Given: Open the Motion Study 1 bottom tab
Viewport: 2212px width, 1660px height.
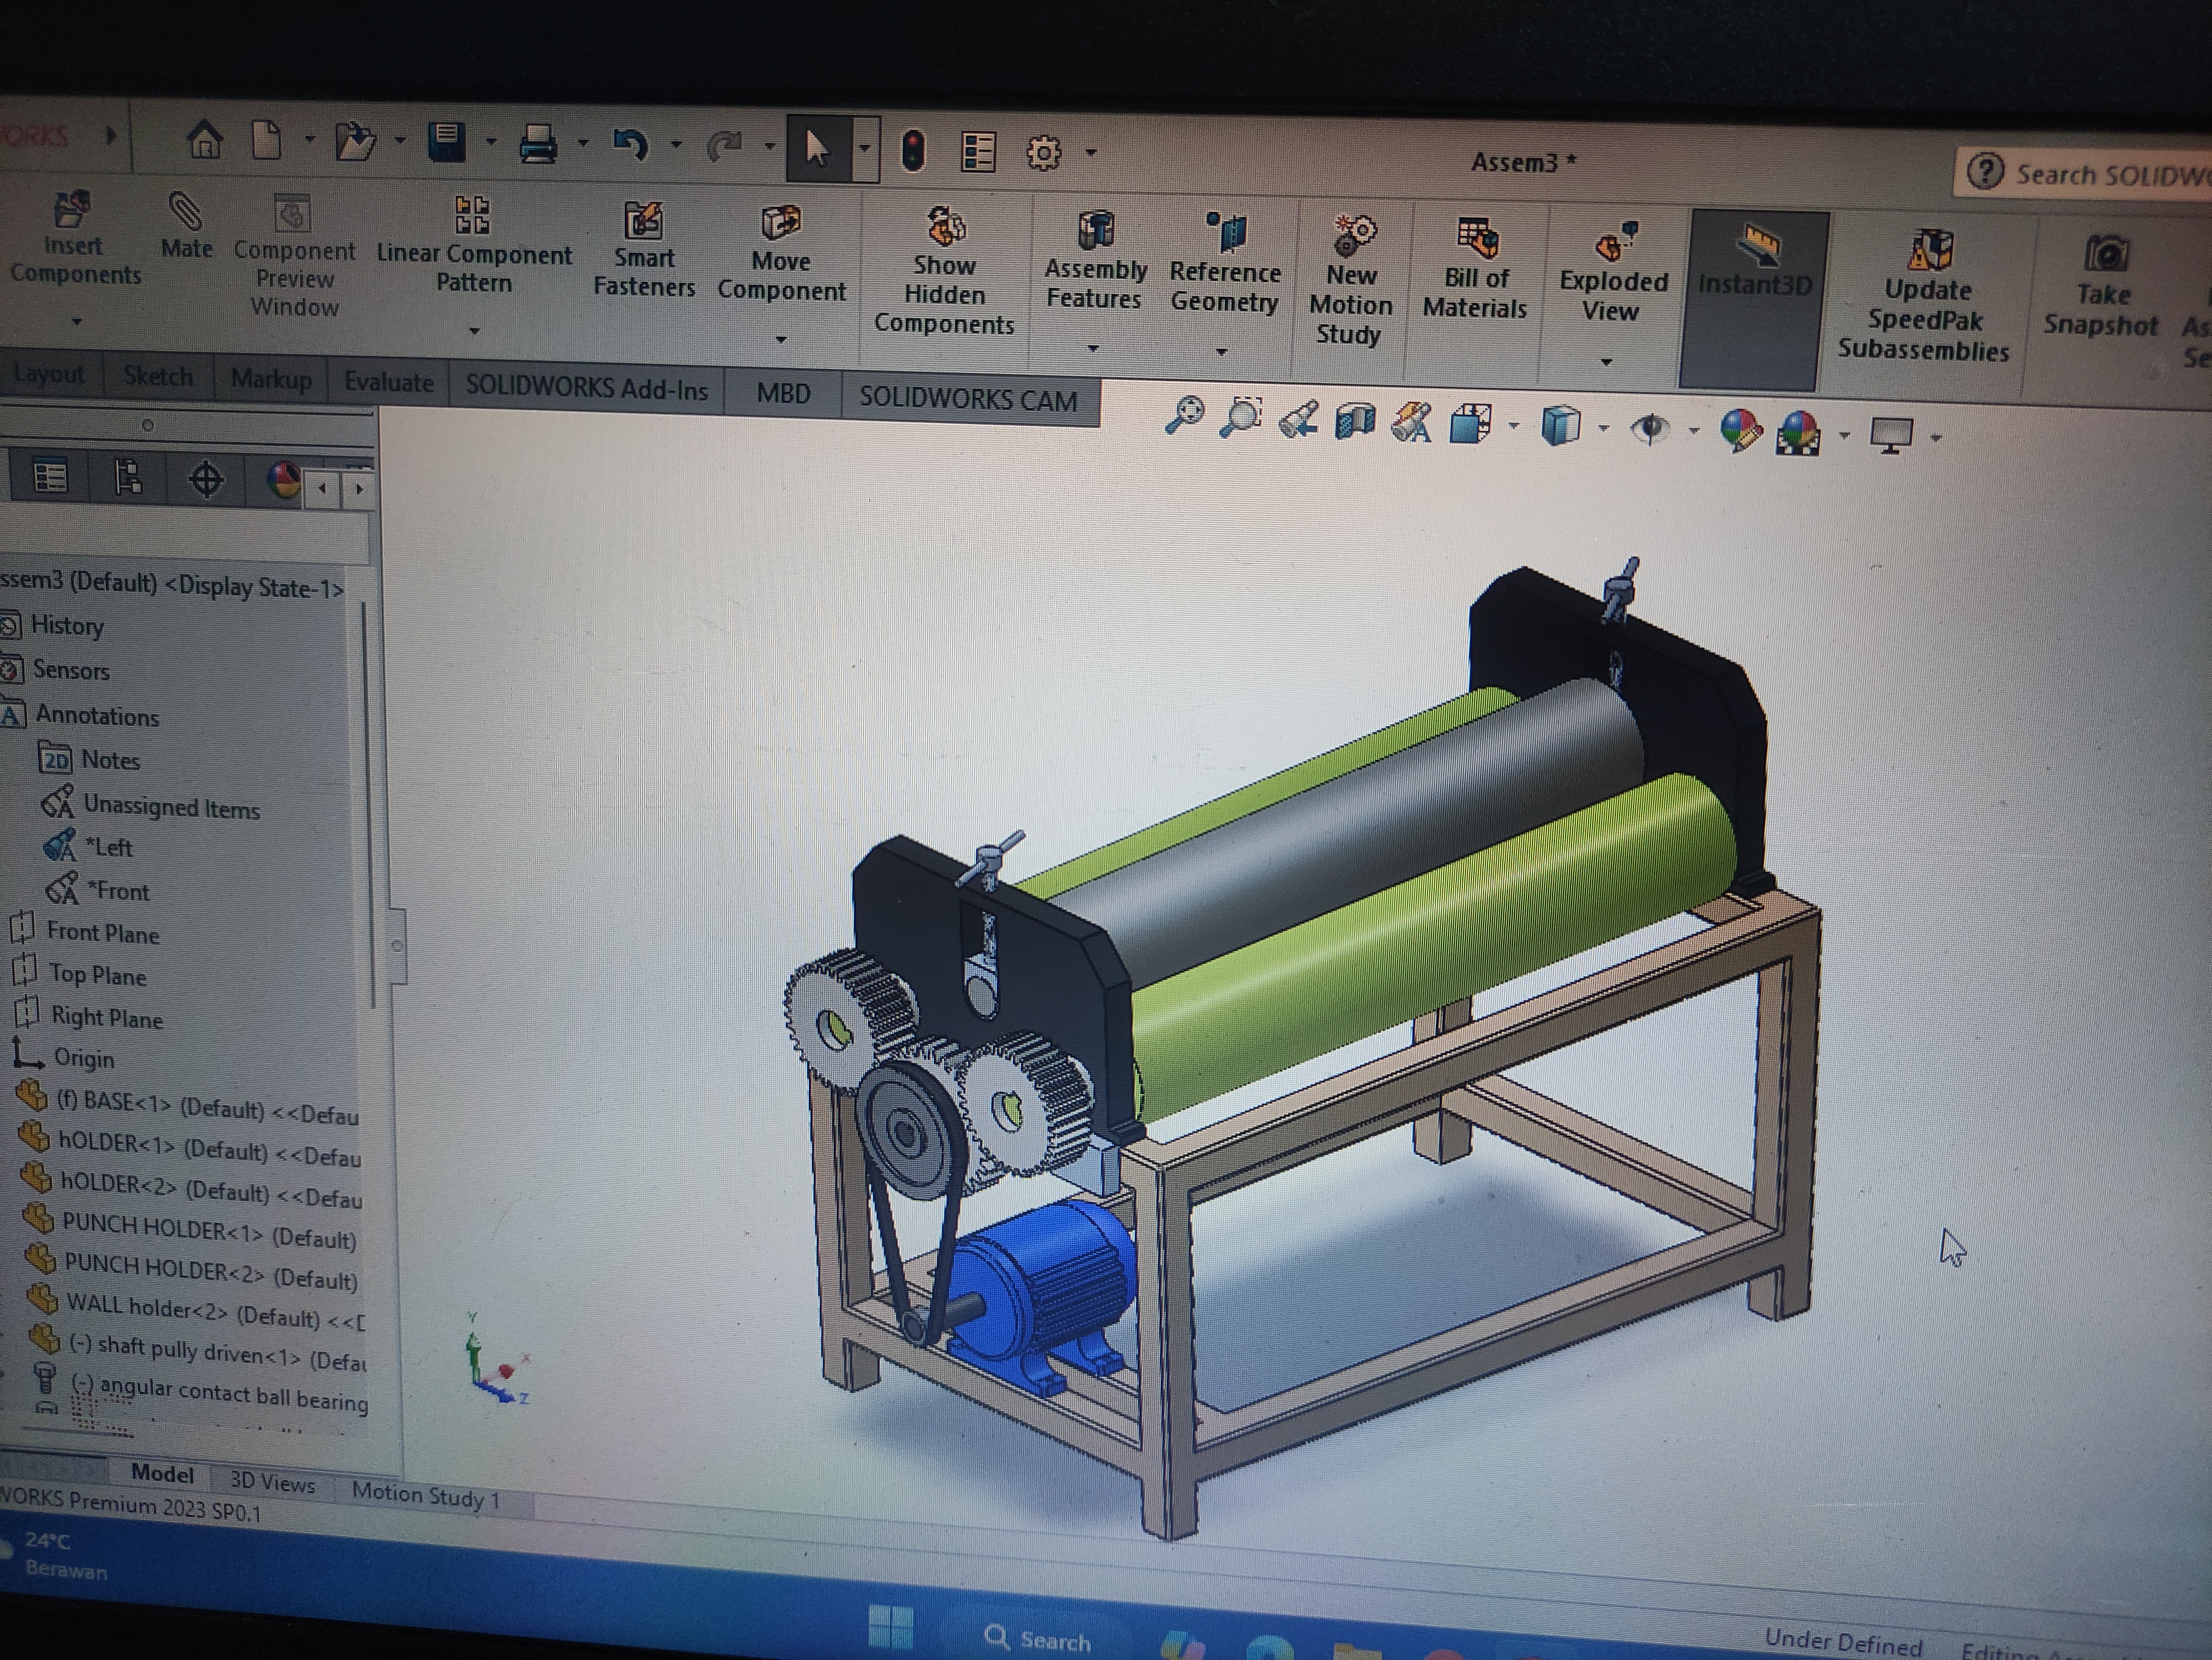Looking at the screenshot, I should tap(425, 1495).
